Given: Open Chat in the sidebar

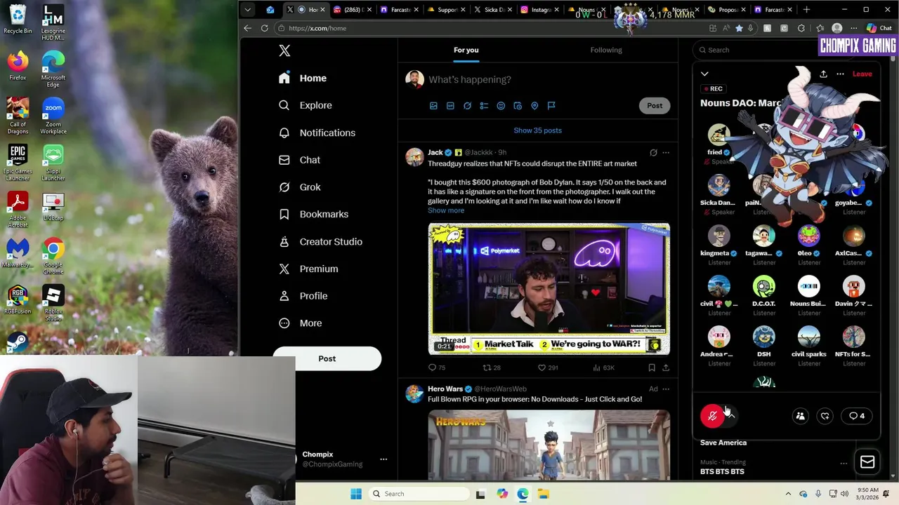Looking at the screenshot, I should pyautogui.click(x=300, y=160).
